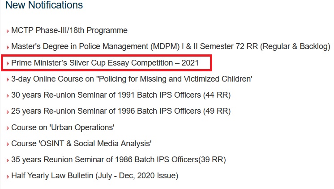Viewport: 334px width, 189px height.
Task: Open 25 years Re-union Seminar 1996 Batch link
Action: 121,111
